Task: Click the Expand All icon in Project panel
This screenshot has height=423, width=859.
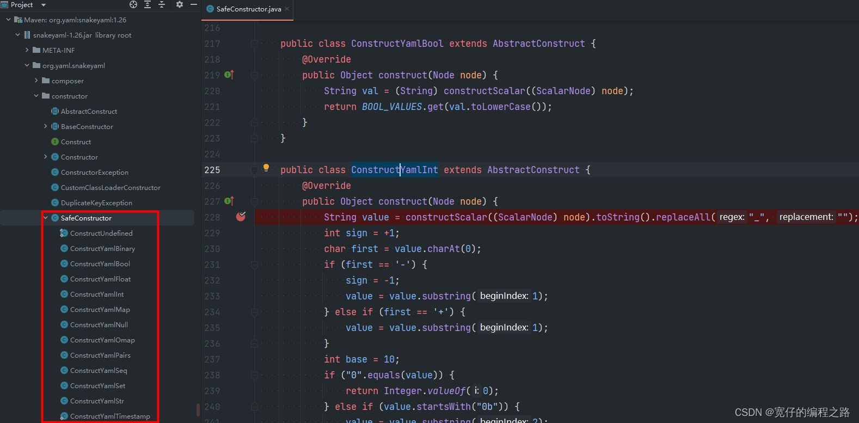Action: pos(148,4)
